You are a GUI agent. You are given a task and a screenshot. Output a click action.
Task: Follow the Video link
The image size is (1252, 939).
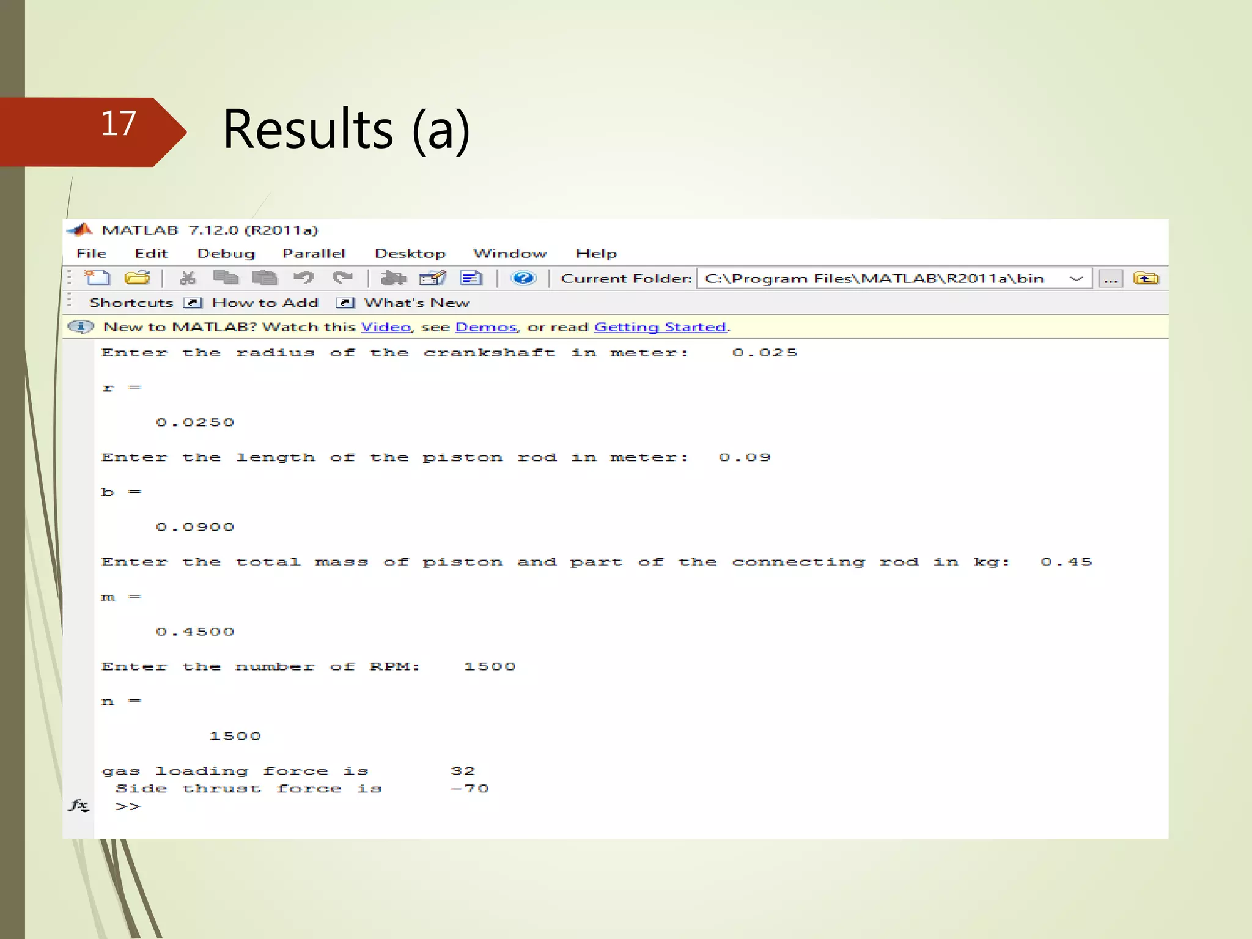pyautogui.click(x=386, y=327)
